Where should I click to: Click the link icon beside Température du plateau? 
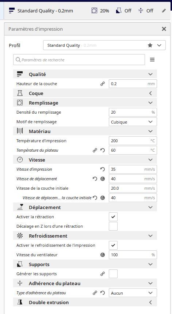[95, 150]
